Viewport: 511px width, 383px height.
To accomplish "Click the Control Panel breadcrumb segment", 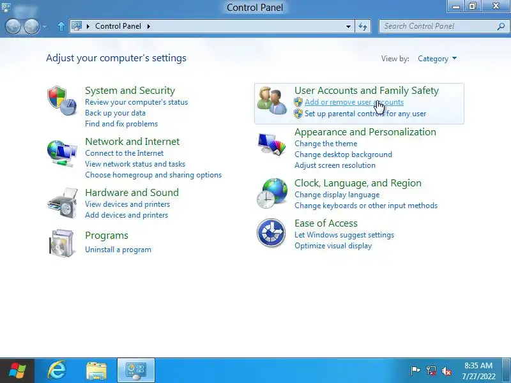I will 118,26.
